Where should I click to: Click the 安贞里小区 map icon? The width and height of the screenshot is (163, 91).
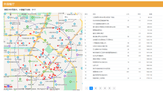point(8,52)
